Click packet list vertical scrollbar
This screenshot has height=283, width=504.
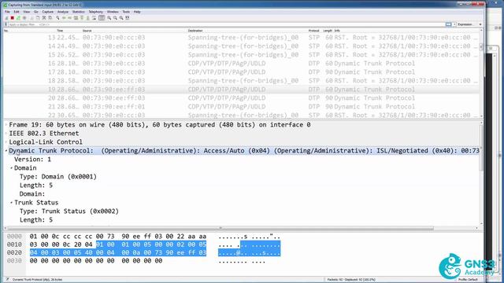point(481,47)
